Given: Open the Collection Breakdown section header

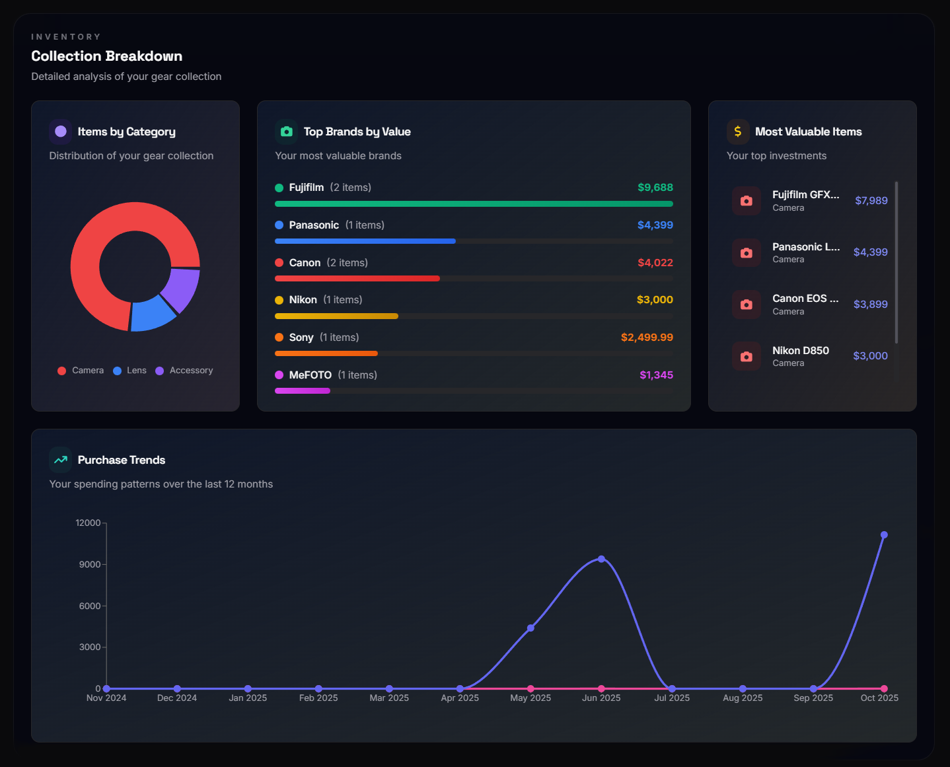Looking at the screenshot, I should point(107,56).
